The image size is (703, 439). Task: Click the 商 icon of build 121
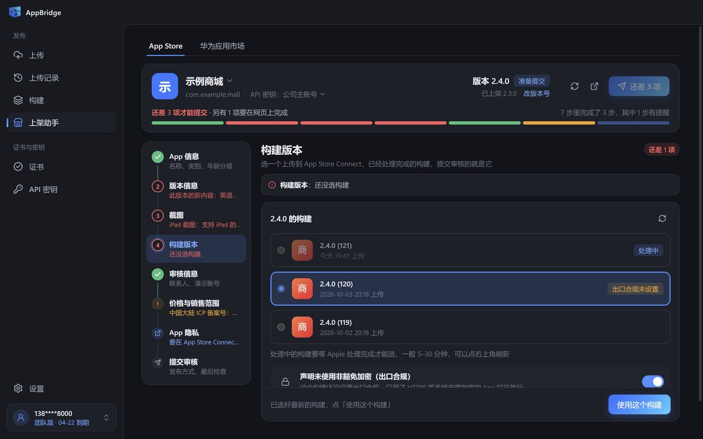(302, 250)
